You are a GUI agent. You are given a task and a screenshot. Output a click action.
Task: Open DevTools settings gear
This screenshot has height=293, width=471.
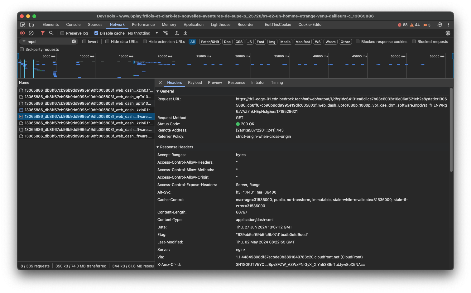pos(440,25)
